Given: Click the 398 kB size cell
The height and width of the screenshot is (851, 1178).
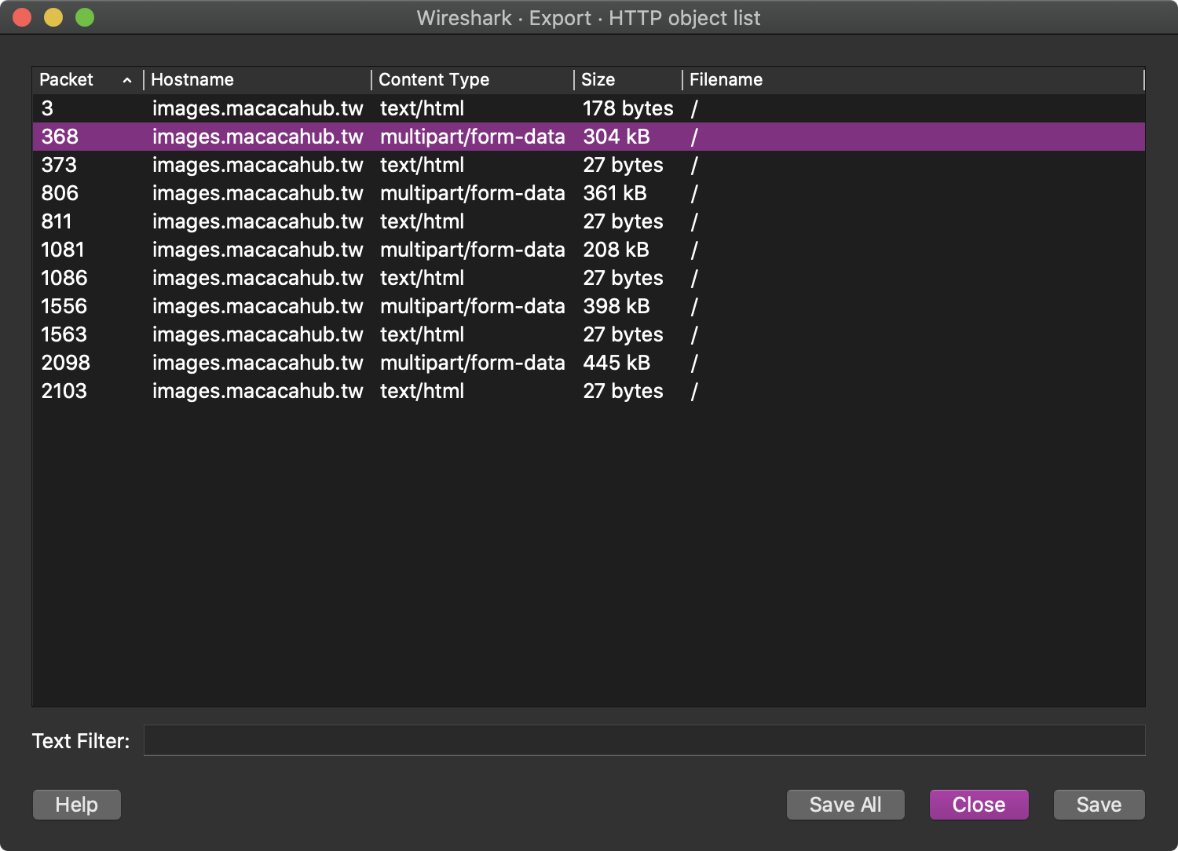Looking at the screenshot, I should pyautogui.click(x=616, y=306).
